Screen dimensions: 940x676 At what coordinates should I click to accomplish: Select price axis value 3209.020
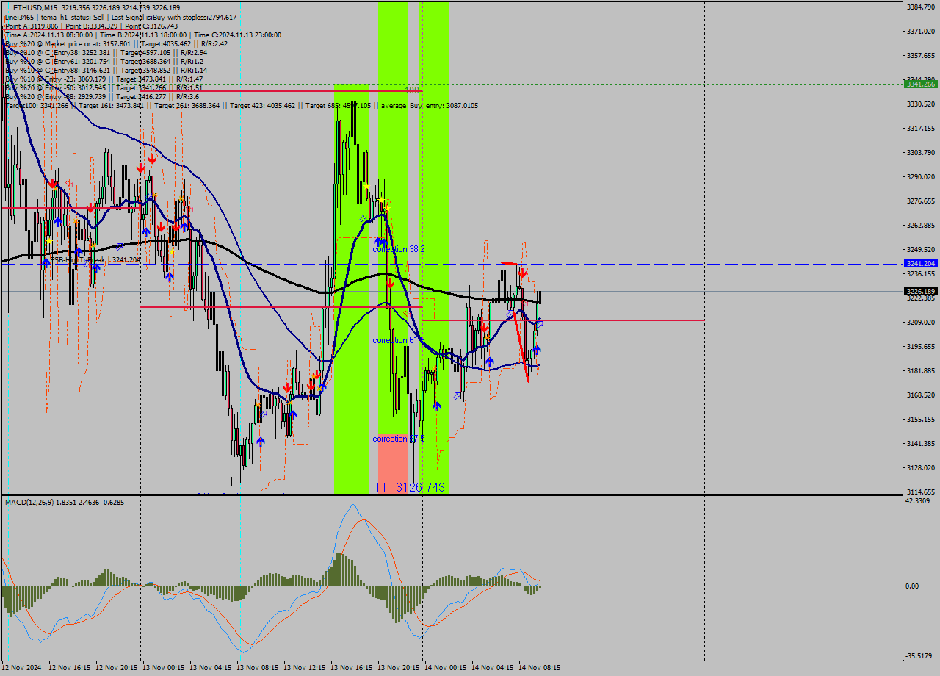pyautogui.click(x=920, y=322)
